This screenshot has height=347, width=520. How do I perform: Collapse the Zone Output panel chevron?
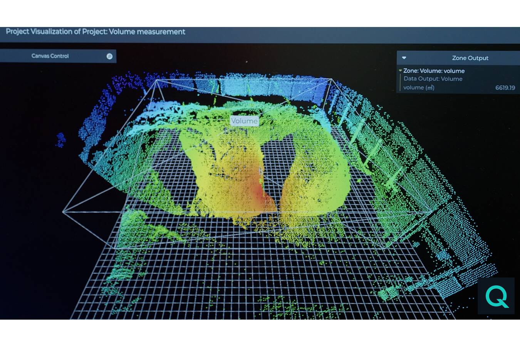pyautogui.click(x=404, y=57)
